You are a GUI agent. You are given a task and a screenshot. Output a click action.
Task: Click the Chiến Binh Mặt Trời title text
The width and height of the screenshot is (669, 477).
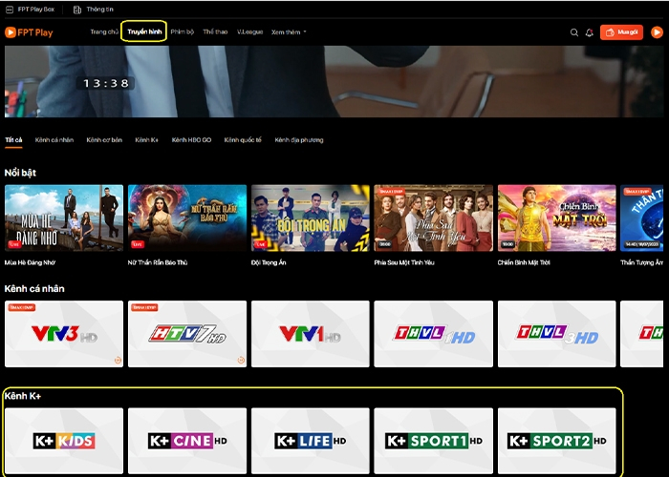(524, 262)
